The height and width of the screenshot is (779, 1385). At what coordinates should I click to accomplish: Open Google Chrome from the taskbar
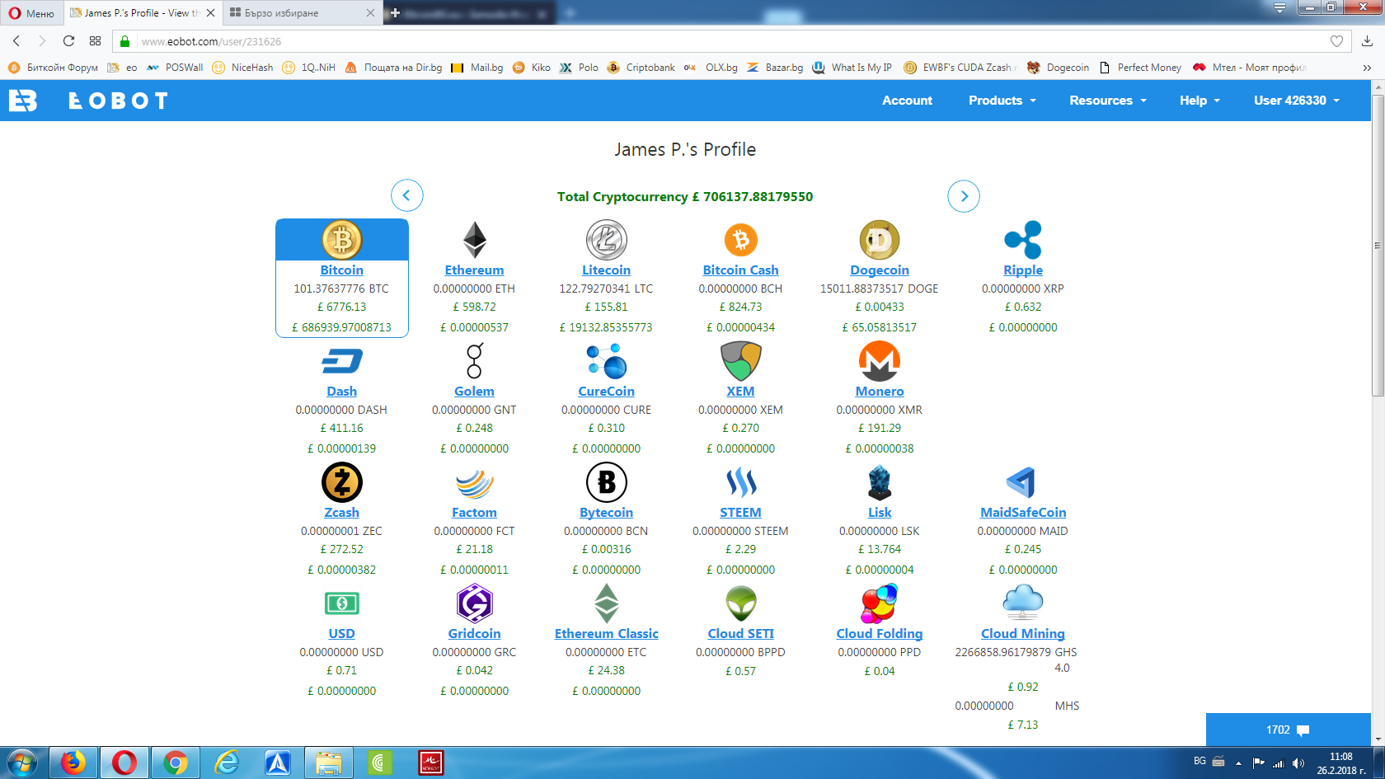[175, 763]
